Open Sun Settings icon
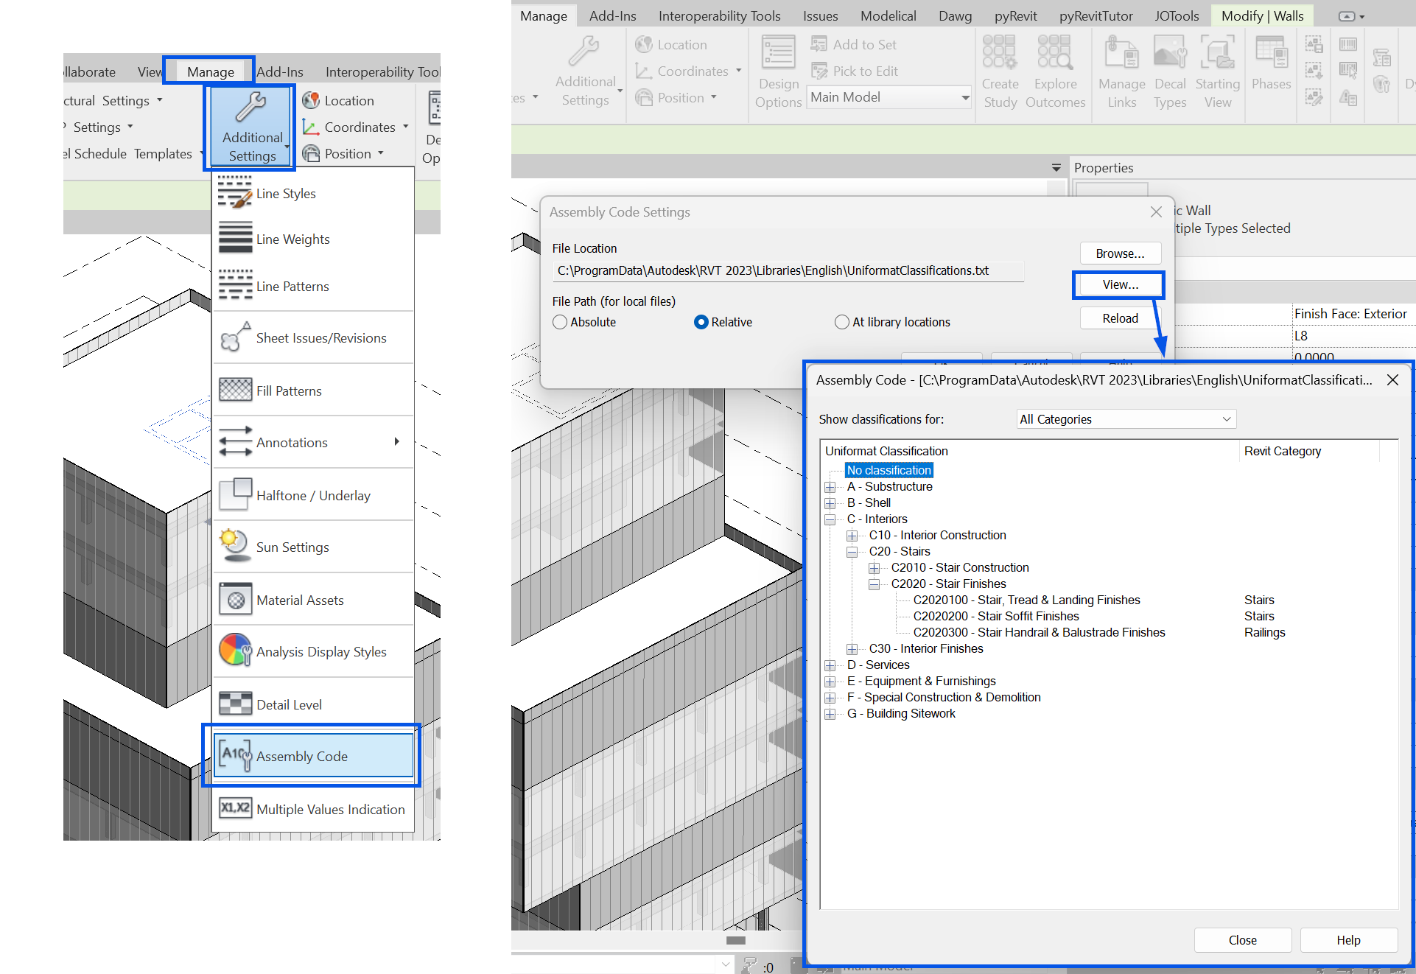 235,547
